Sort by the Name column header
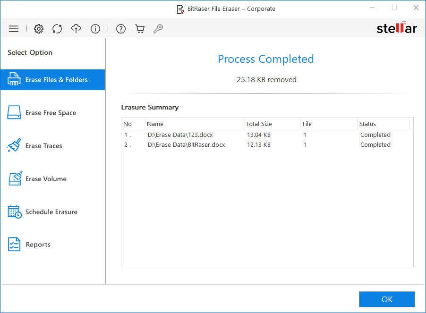The width and height of the screenshot is (426, 313). 195,124
